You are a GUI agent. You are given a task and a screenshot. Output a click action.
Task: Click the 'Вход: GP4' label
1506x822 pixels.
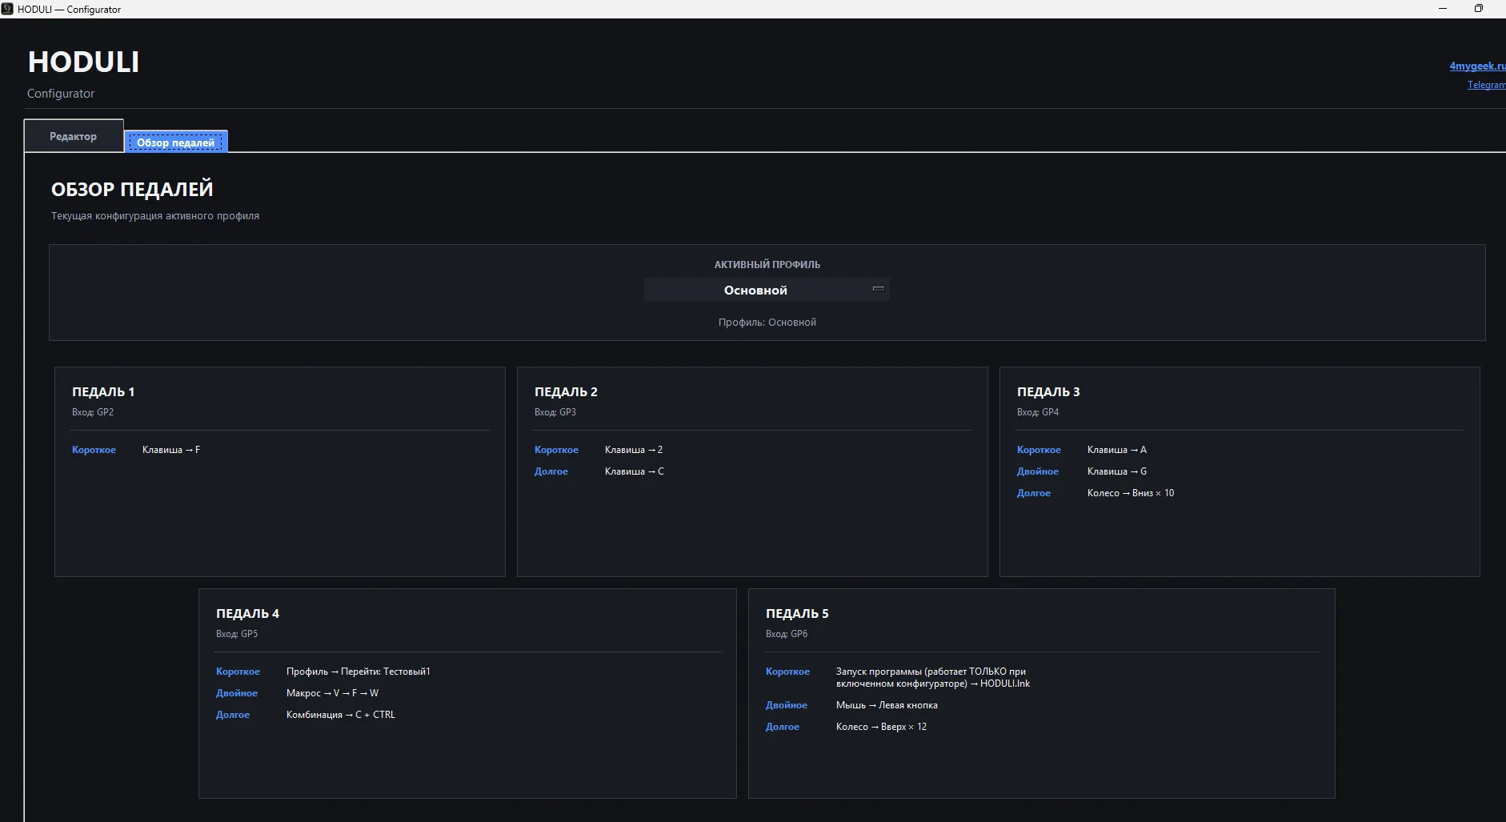[1038, 412]
